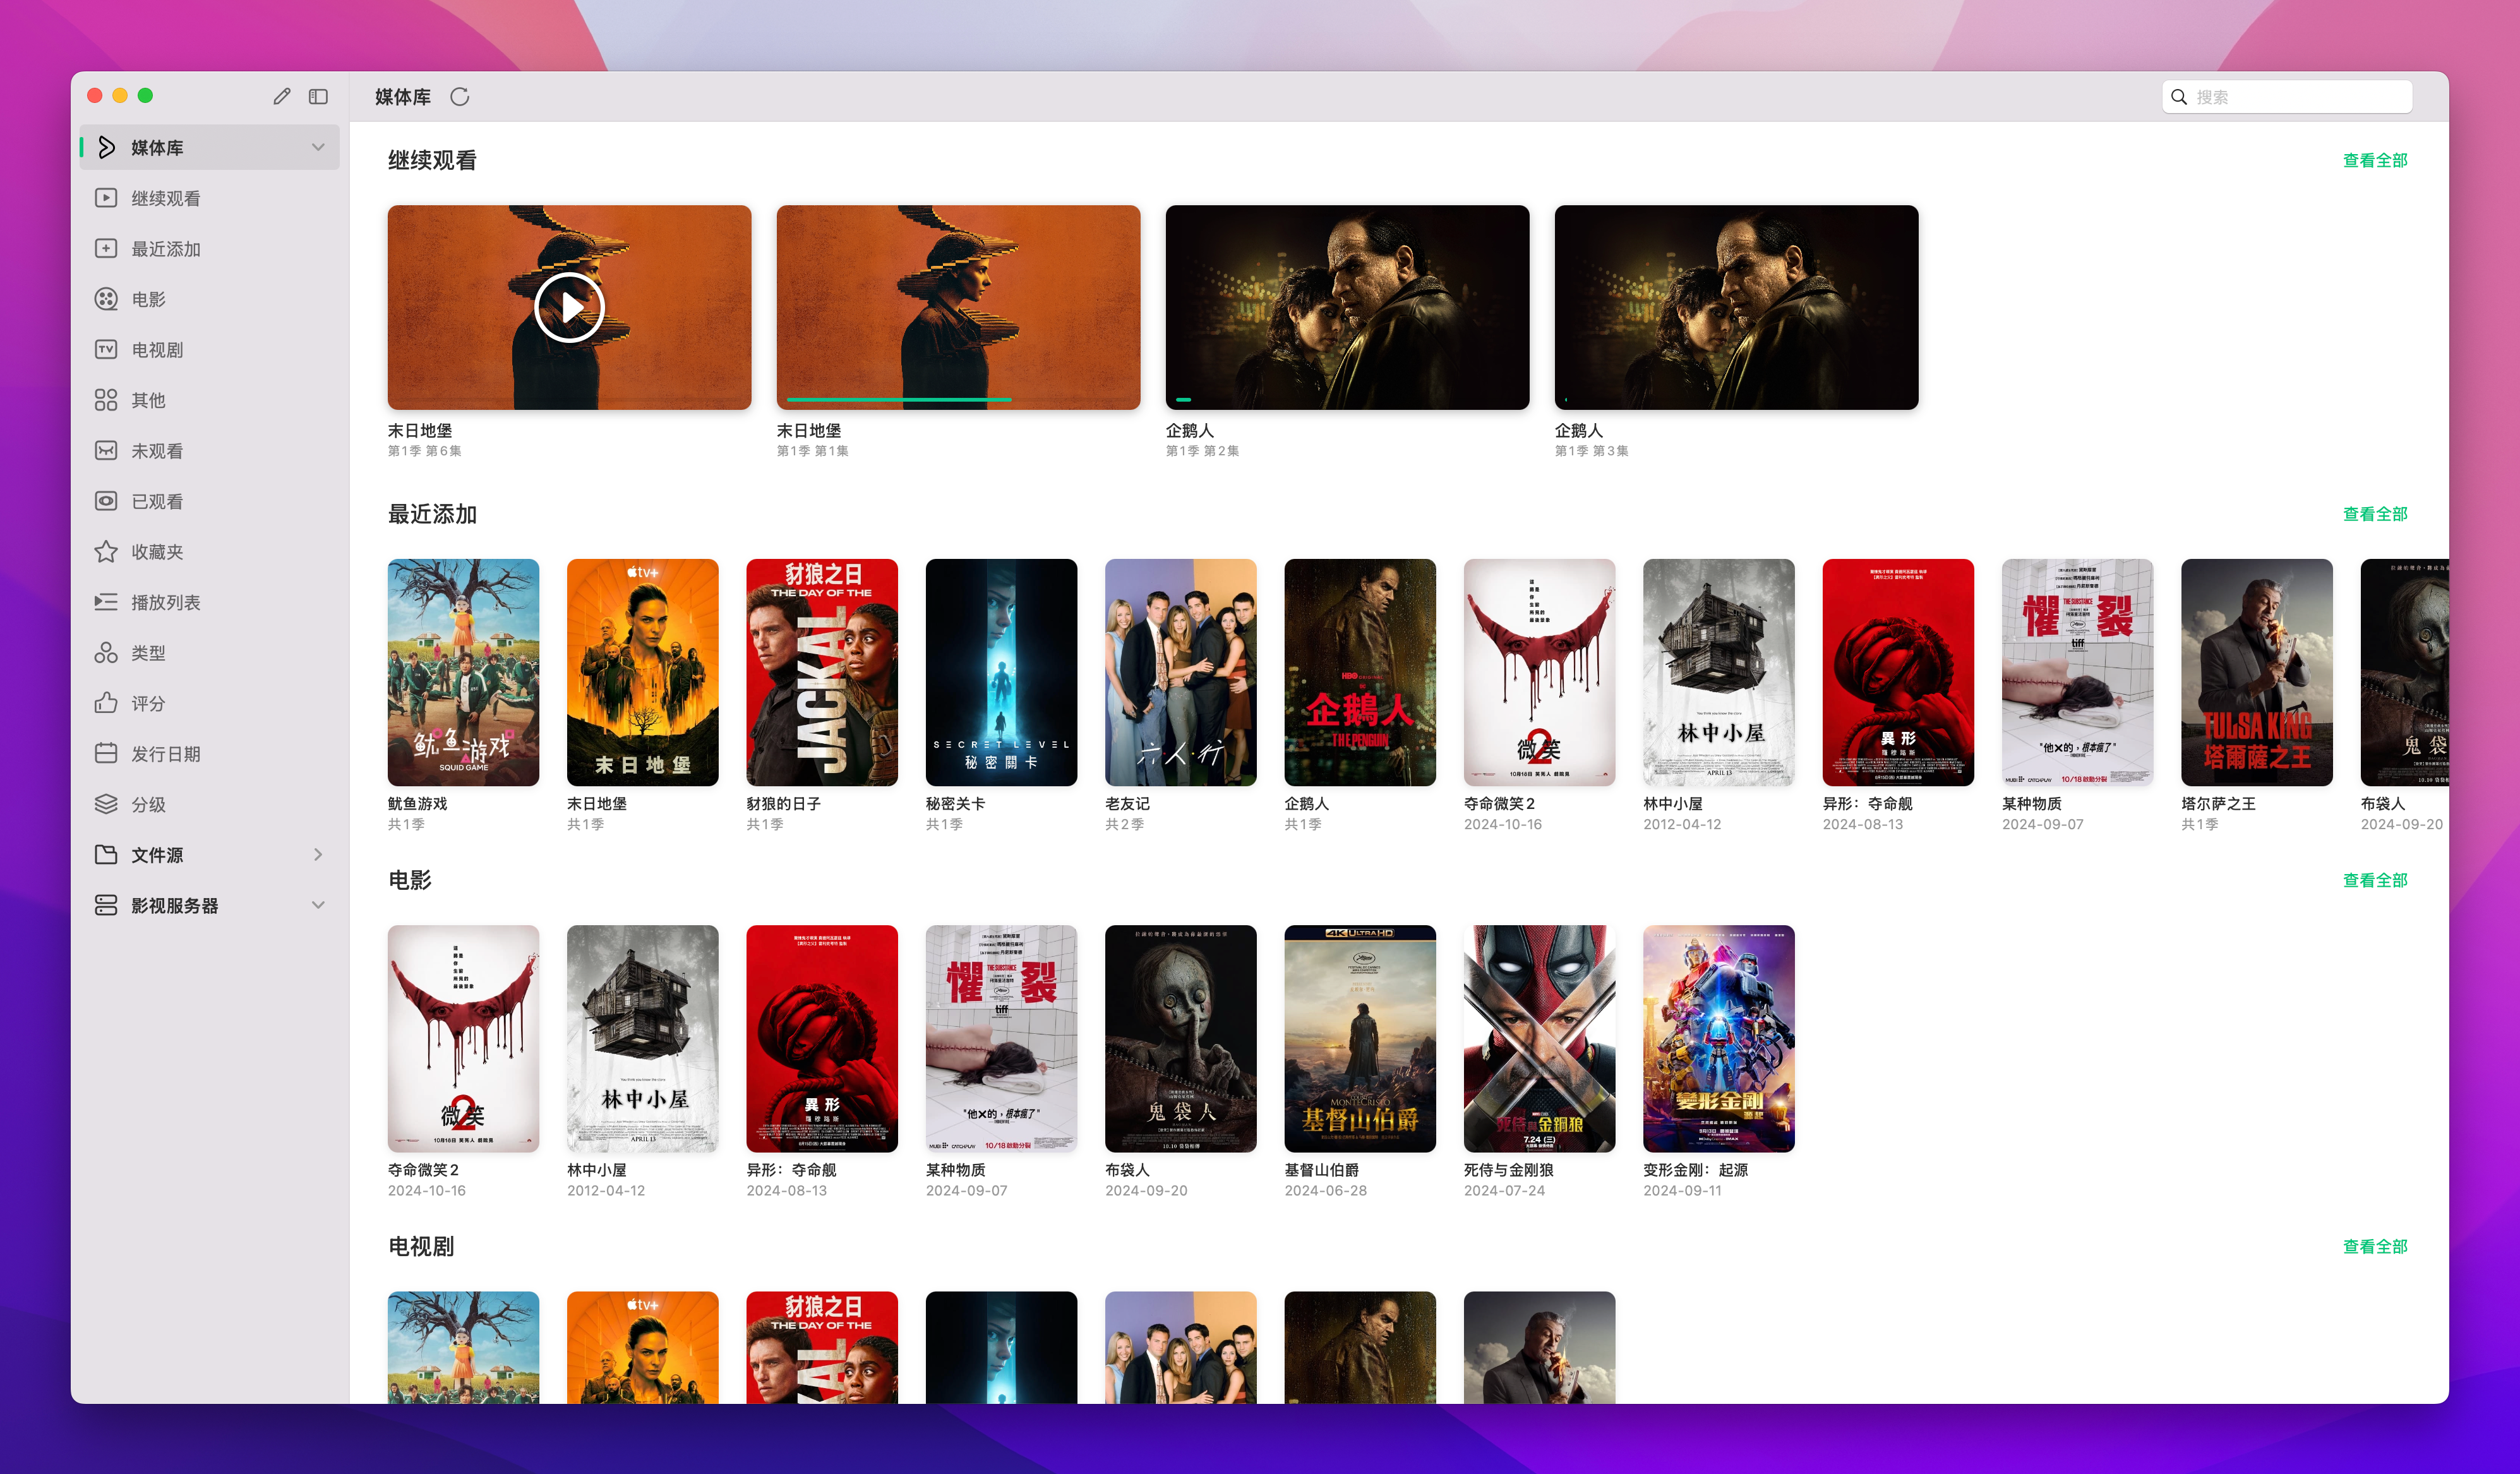Open 电影 category in sidebar
2520x1474 pixels.
(210, 299)
